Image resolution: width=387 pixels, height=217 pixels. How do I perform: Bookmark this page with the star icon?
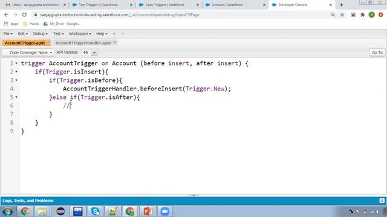[342, 14]
